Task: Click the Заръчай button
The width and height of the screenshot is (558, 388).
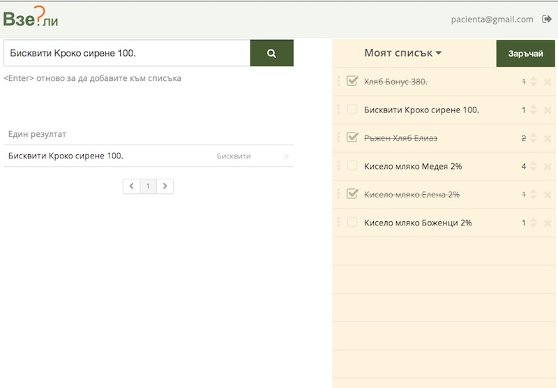Action: pos(526,54)
